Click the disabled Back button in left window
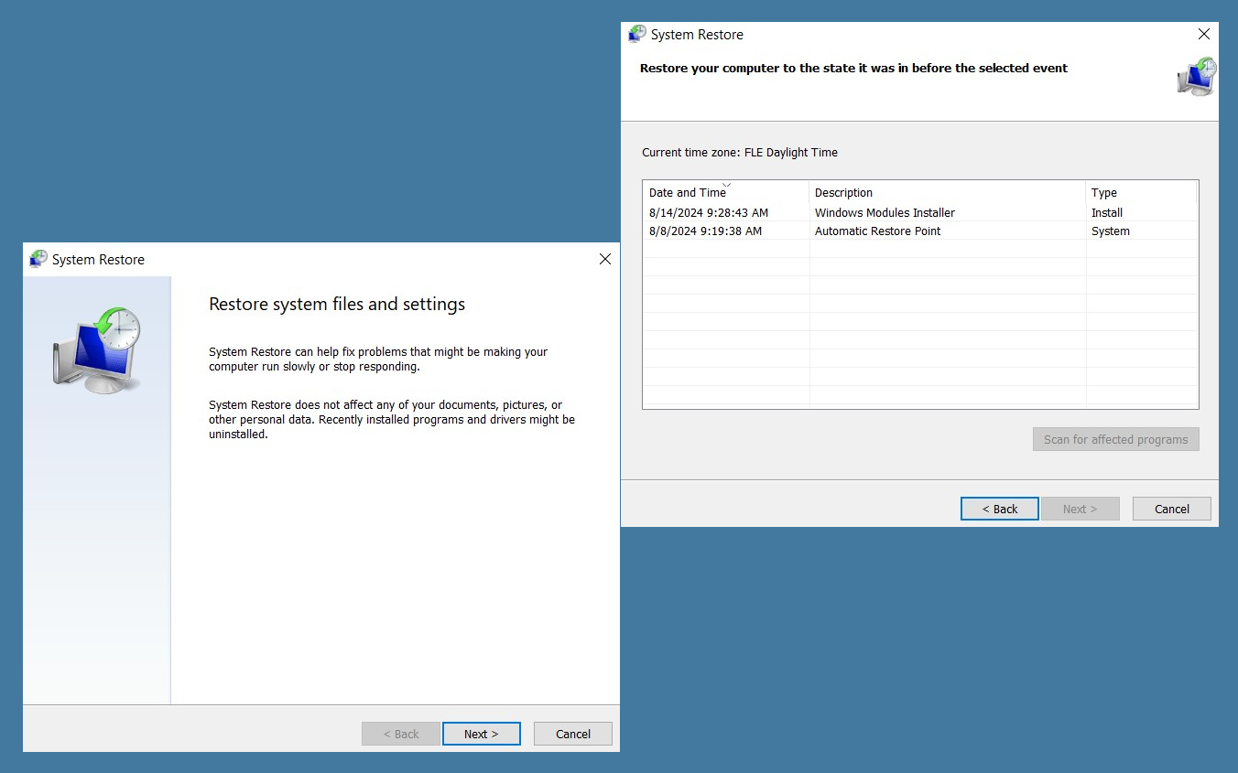Image resolution: width=1238 pixels, height=773 pixels. 401,734
